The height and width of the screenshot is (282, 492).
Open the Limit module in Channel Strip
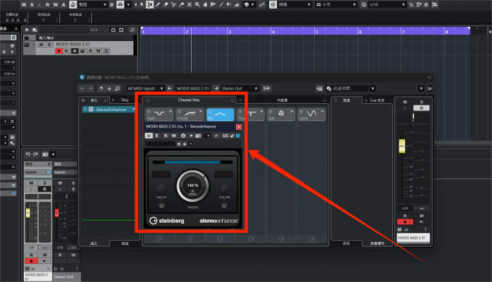(x=311, y=115)
